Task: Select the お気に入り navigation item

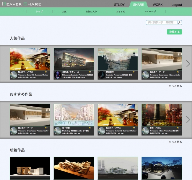Action: (91, 12)
